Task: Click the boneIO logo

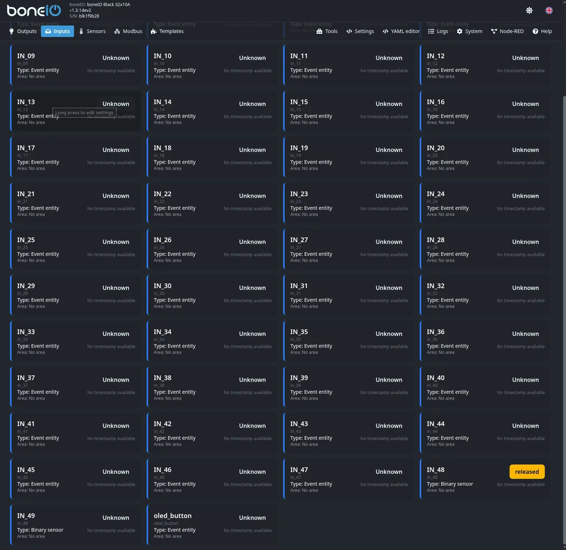Action: pos(34,10)
